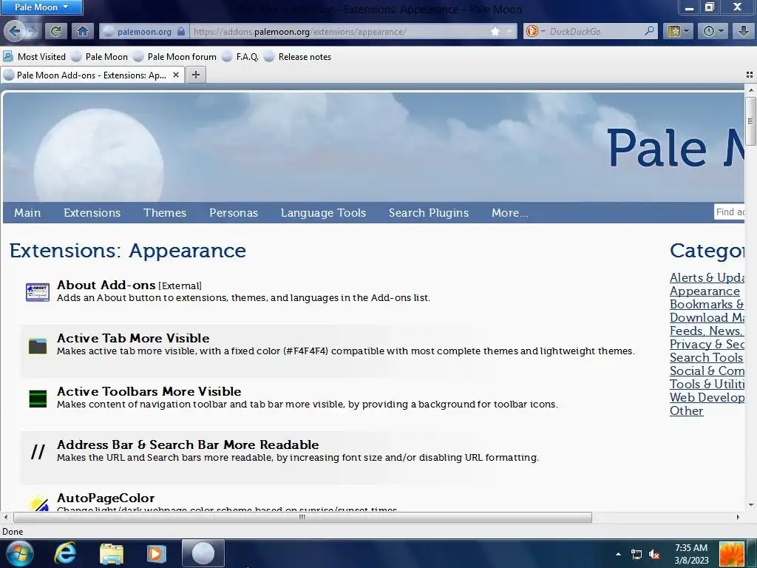The height and width of the screenshot is (568, 757).
Task: Click the muted volume tray icon
Action: (x=654, y=555)
